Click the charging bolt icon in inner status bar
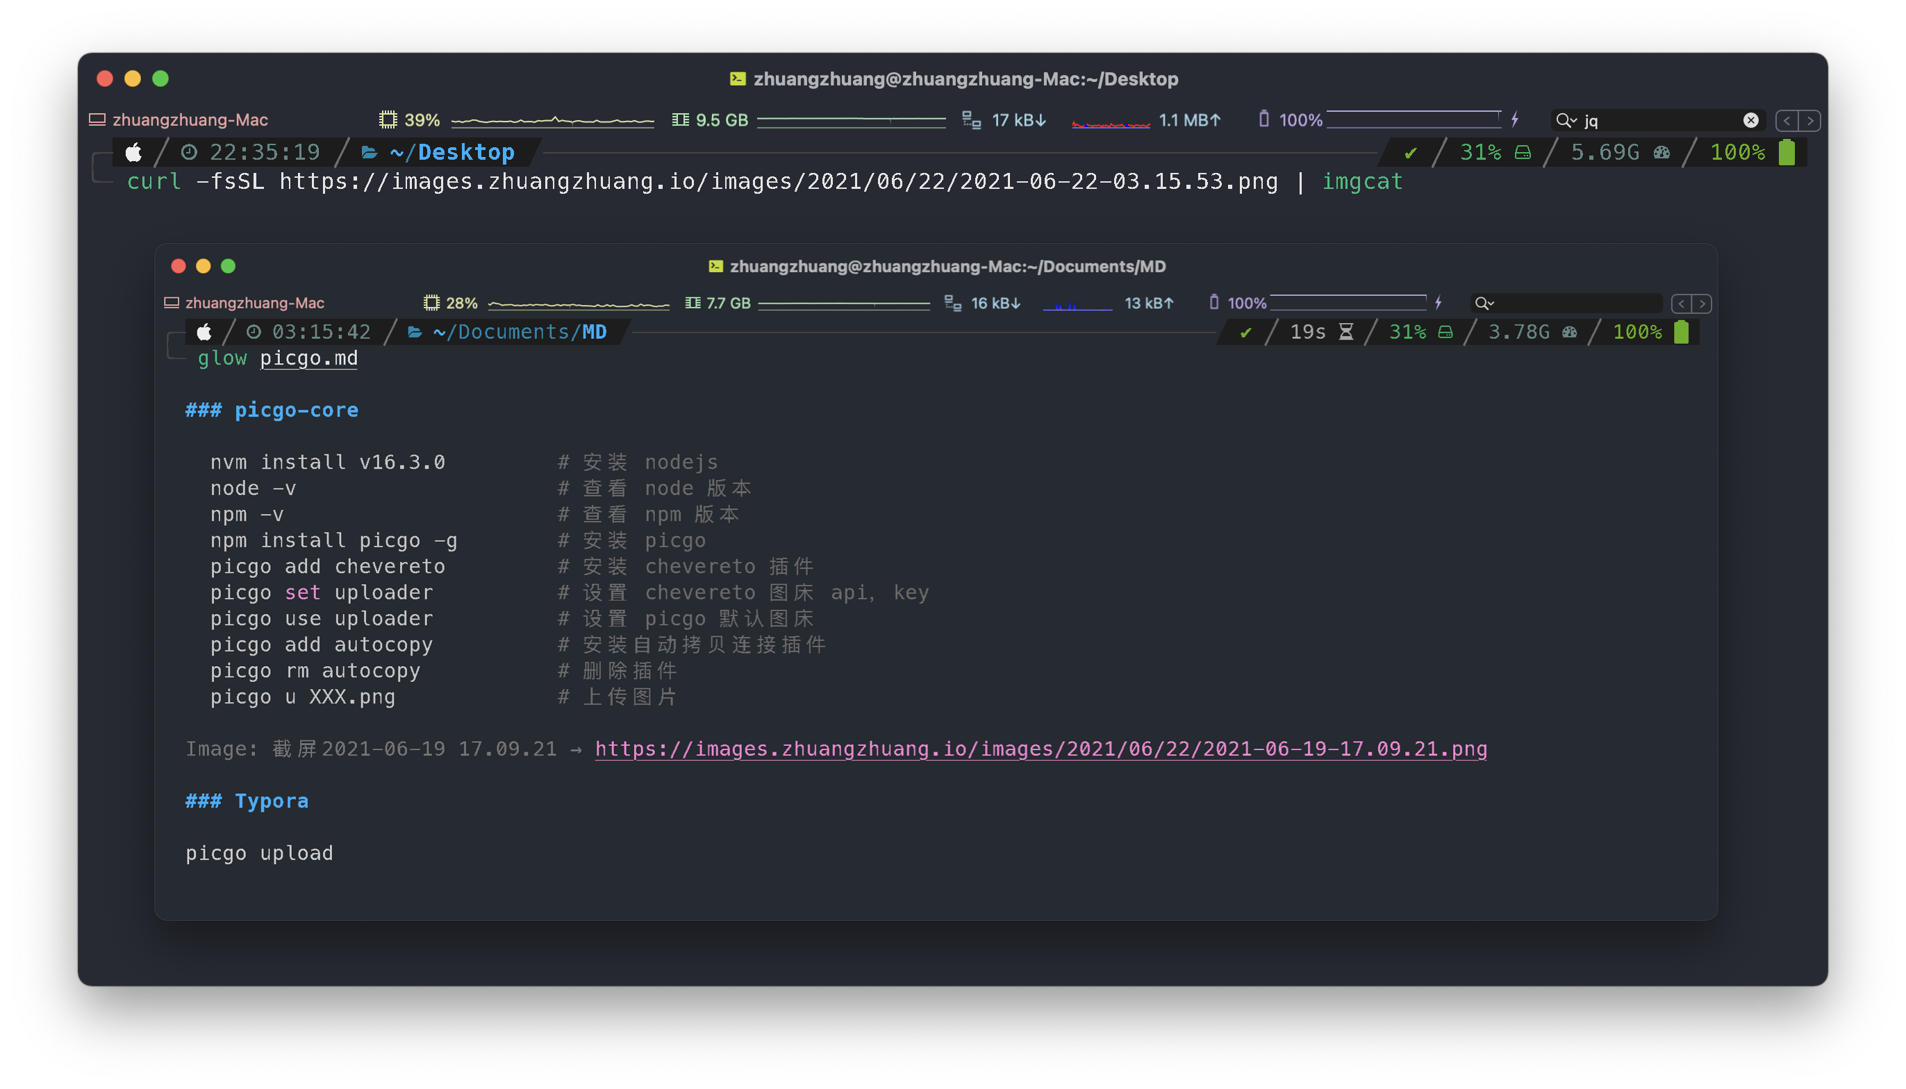Image resolution: width=1906 pixels, height=1089 pixels. click(x=1437, y=302)
